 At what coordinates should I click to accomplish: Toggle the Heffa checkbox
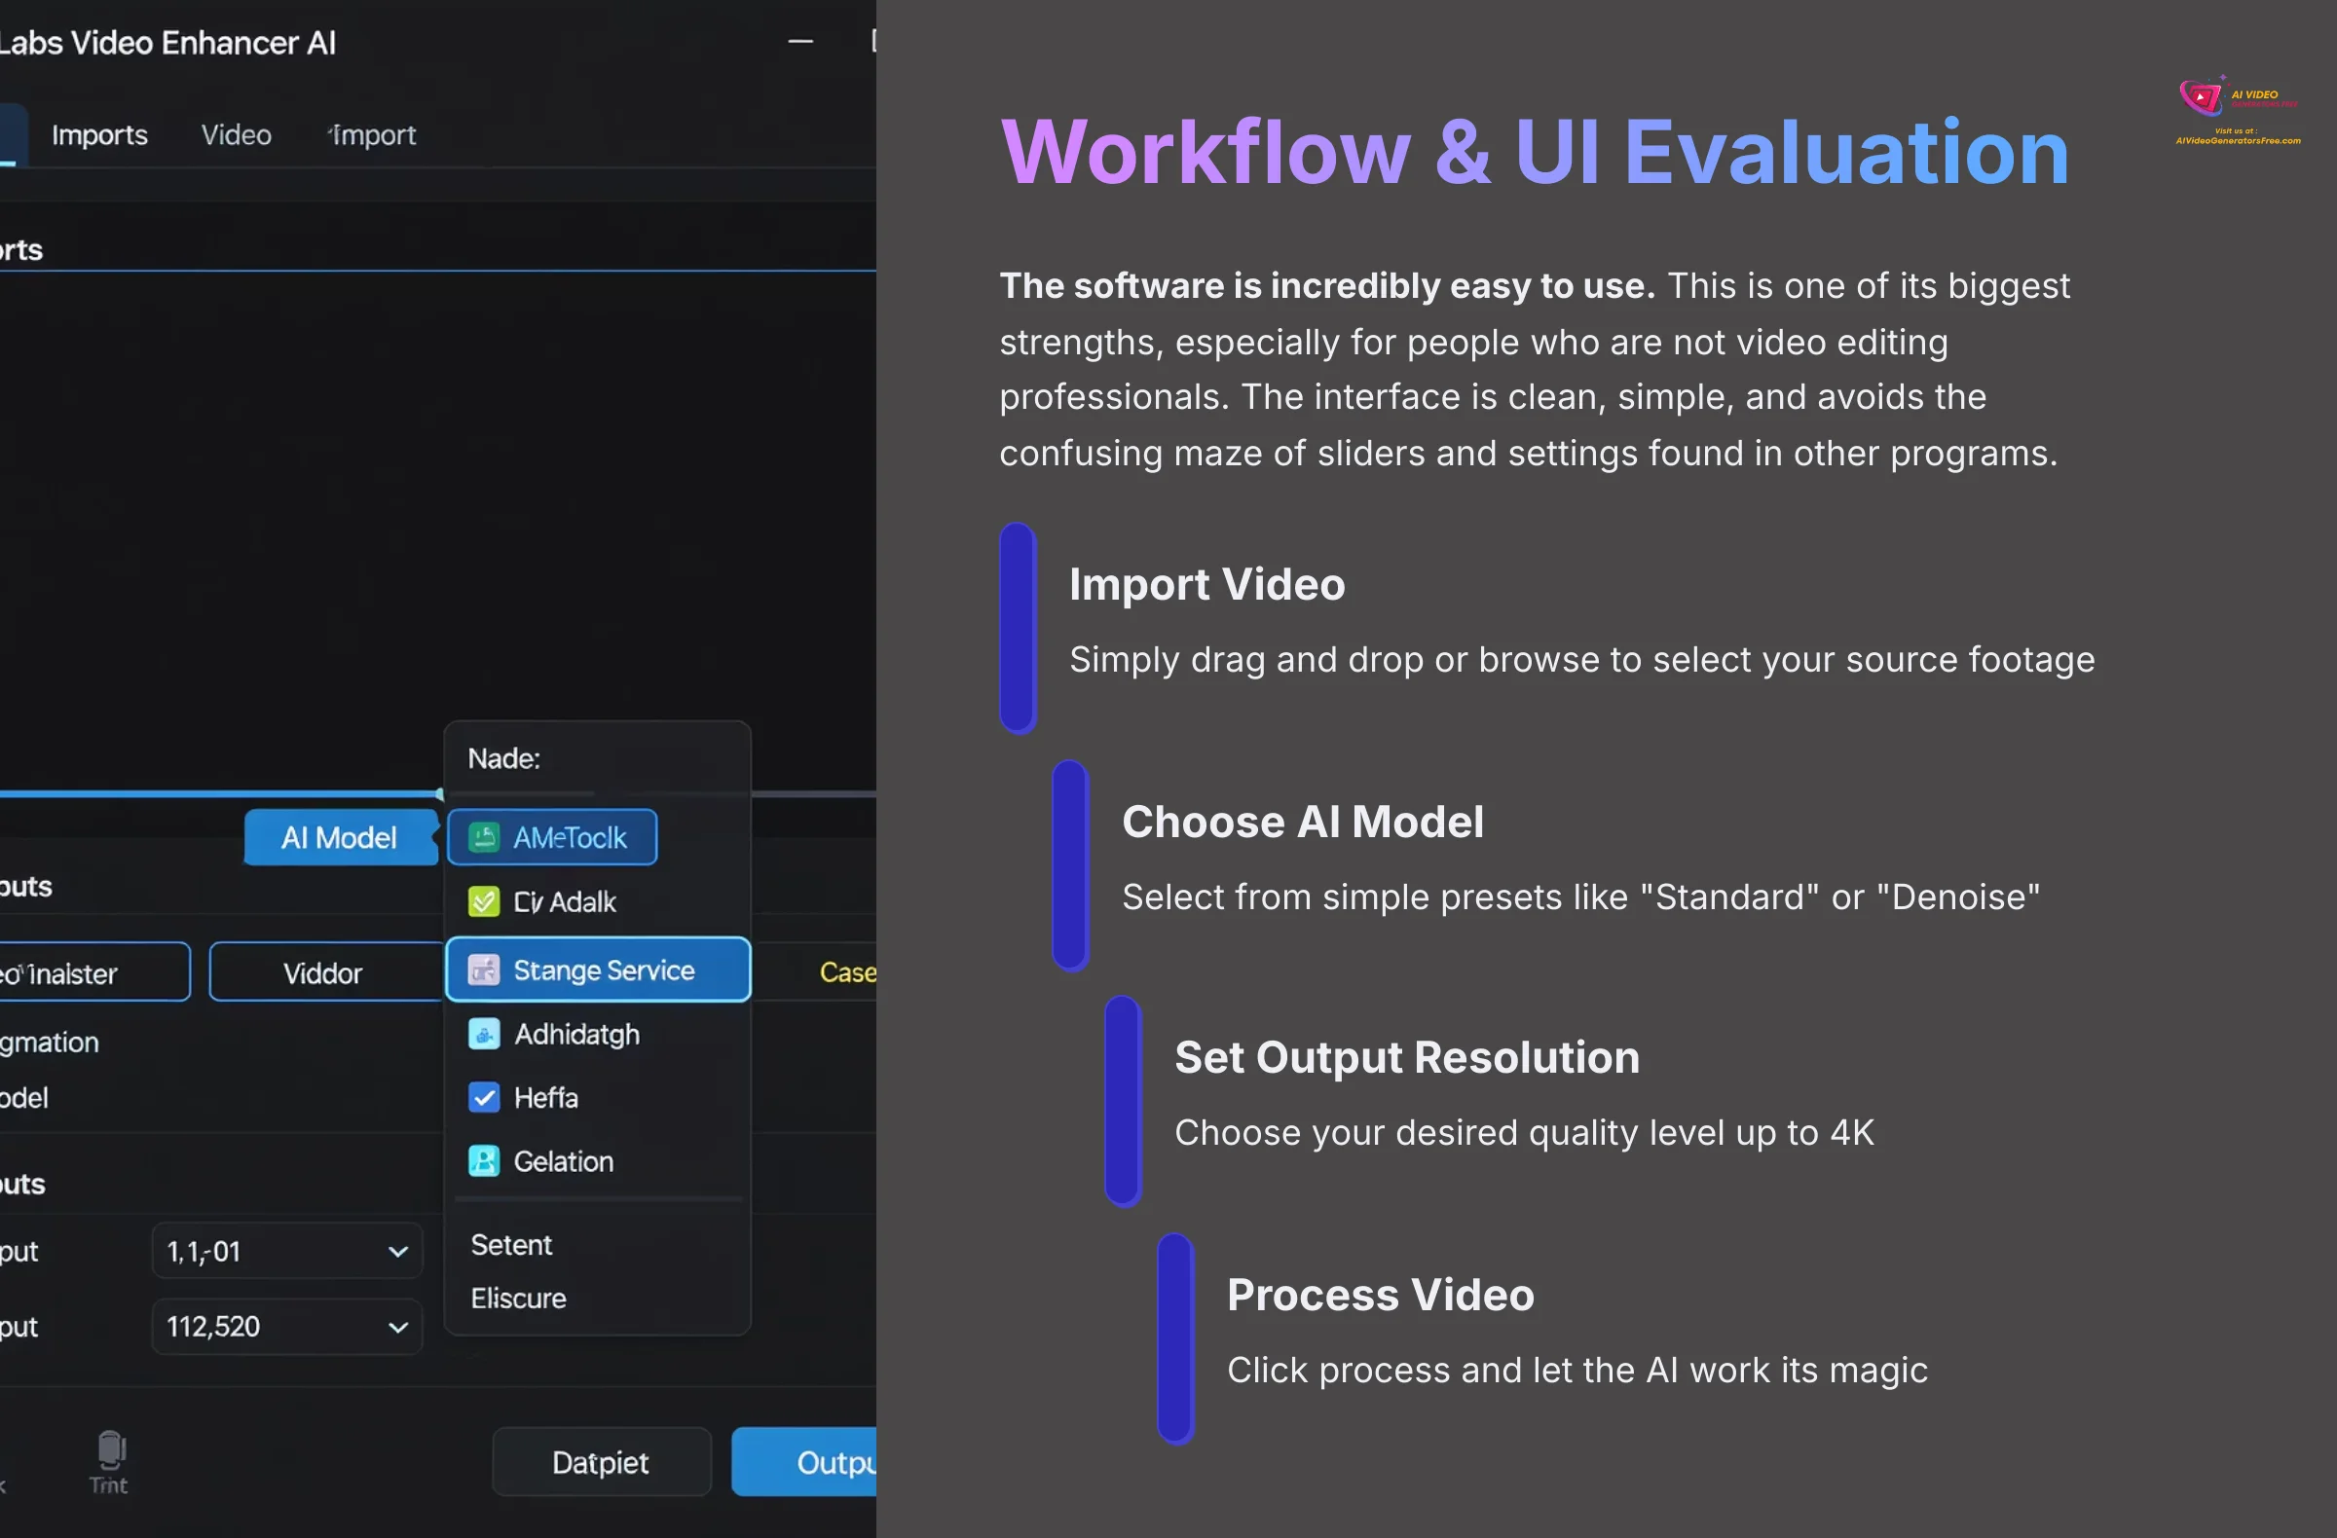[x=483, y=1097]
